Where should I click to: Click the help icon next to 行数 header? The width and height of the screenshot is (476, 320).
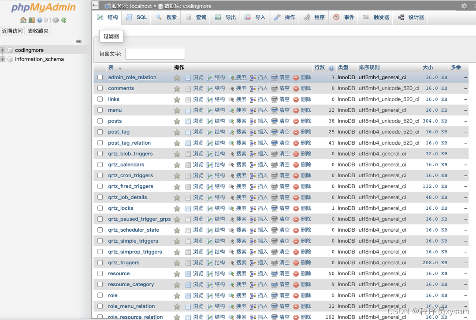pos(331,68)
